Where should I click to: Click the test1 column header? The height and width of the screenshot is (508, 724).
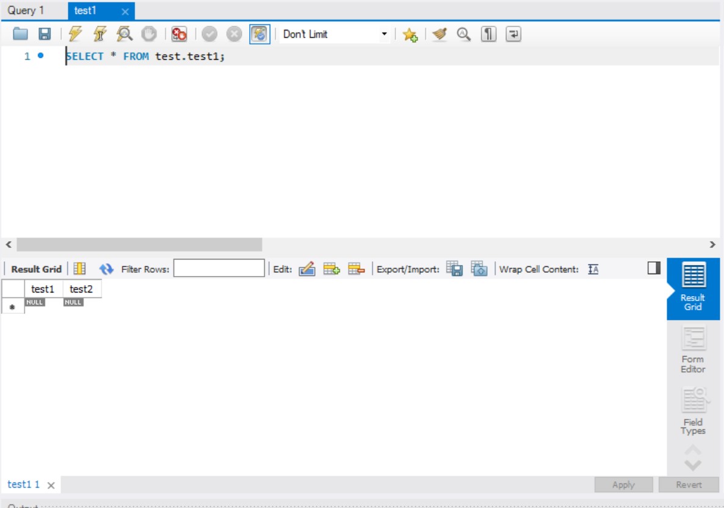coord(43,289)
